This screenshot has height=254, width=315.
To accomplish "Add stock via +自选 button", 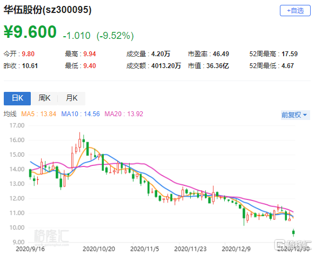I will (x=295, y=11).
